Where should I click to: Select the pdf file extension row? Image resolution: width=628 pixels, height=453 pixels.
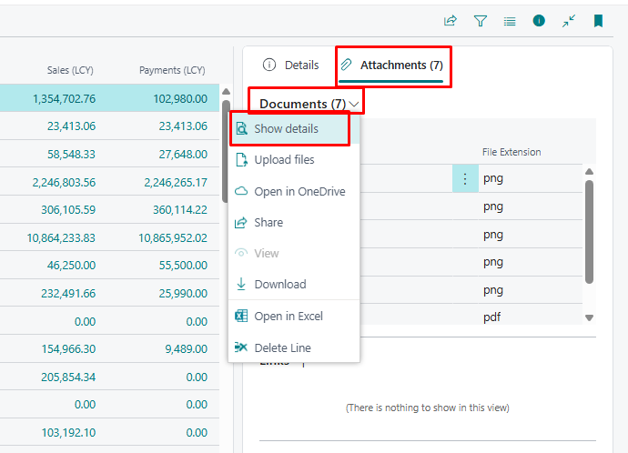491,317
